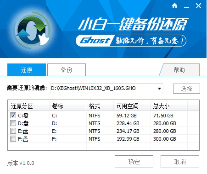Click the C:盘 row label

pos(23,116)
